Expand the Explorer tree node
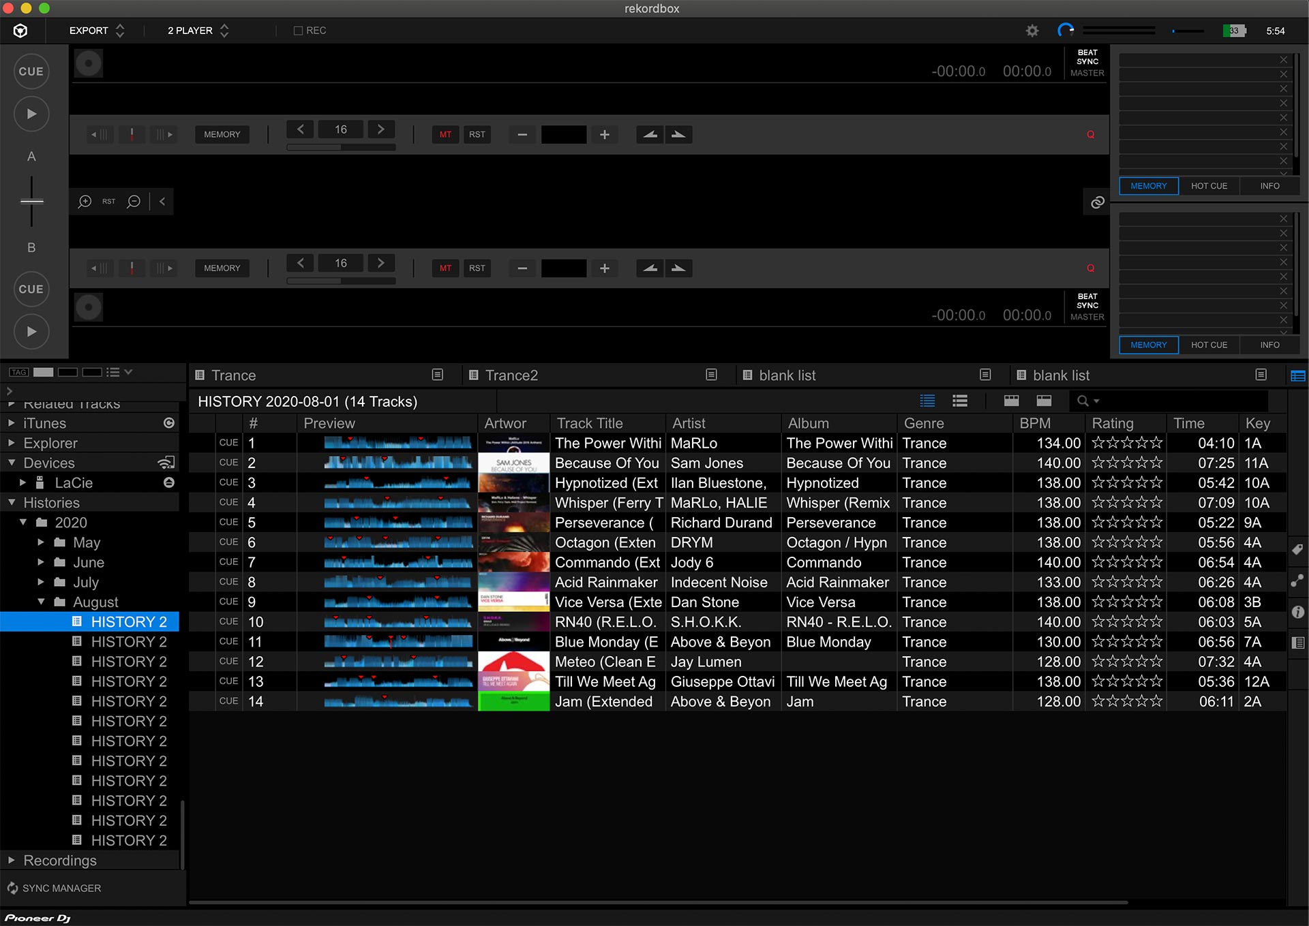Viewport: 1309px width, 926px height. coord(12,443)
